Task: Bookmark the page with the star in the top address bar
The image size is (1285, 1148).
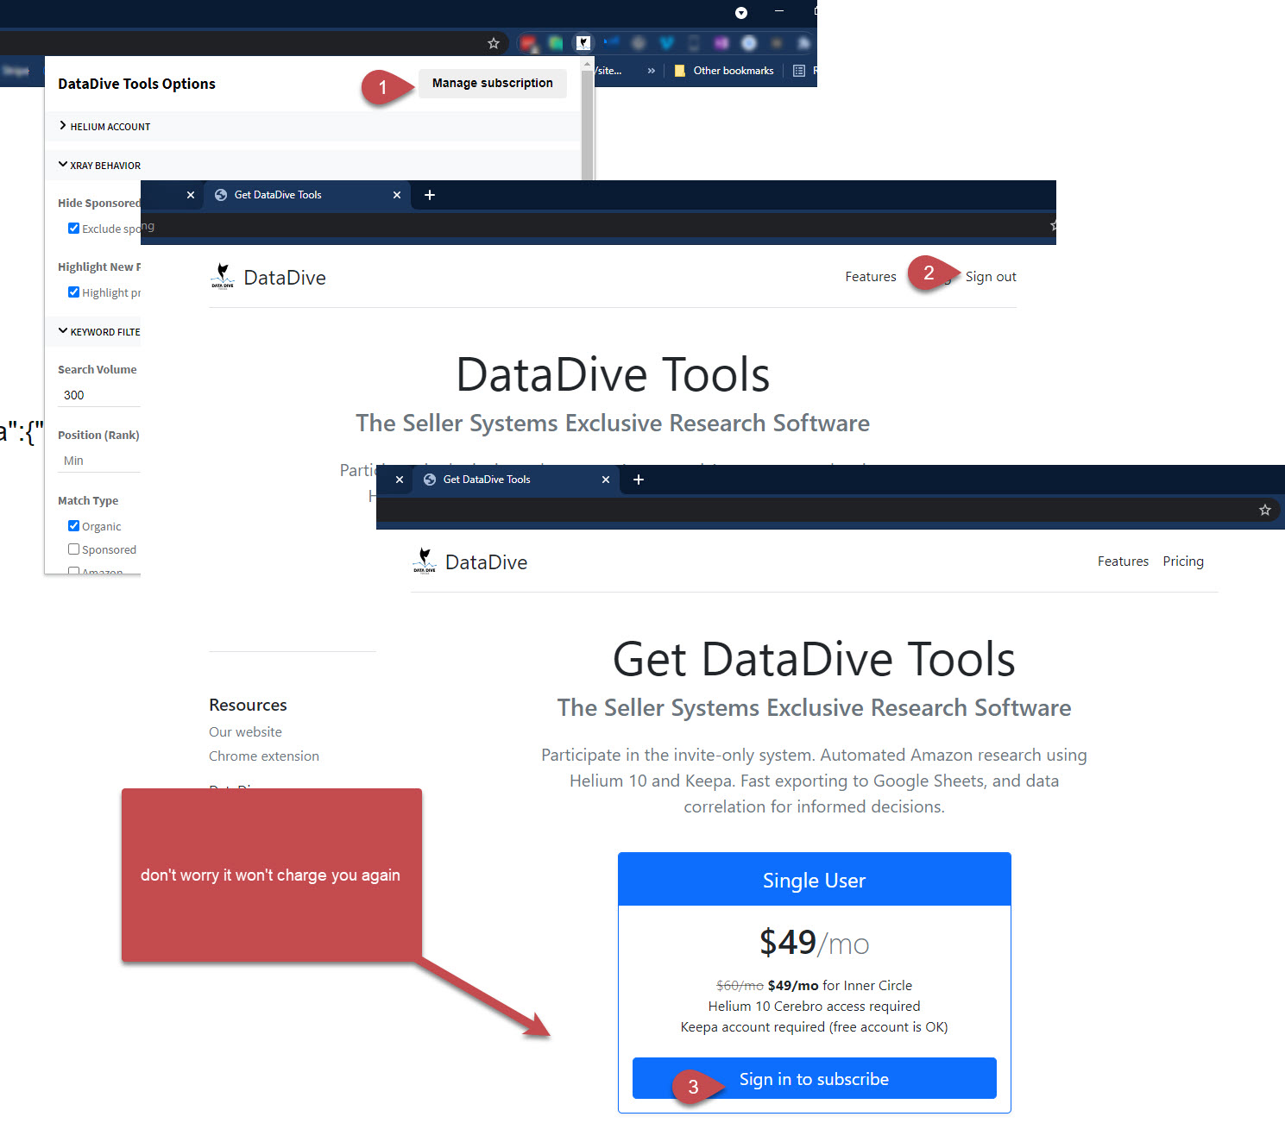Action: [x=494, y=43]
